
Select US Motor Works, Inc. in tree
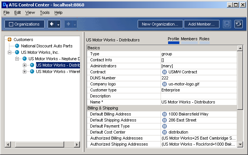(x=40, y=52)
